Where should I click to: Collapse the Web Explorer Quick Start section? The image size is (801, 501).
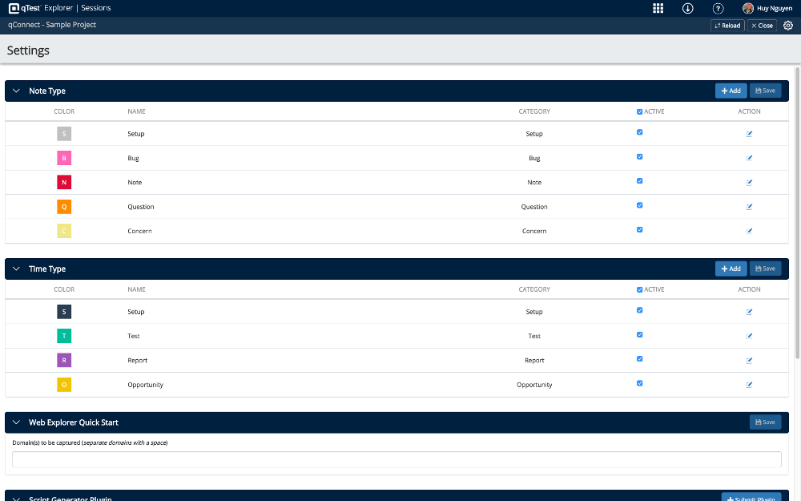pos(16,422)
